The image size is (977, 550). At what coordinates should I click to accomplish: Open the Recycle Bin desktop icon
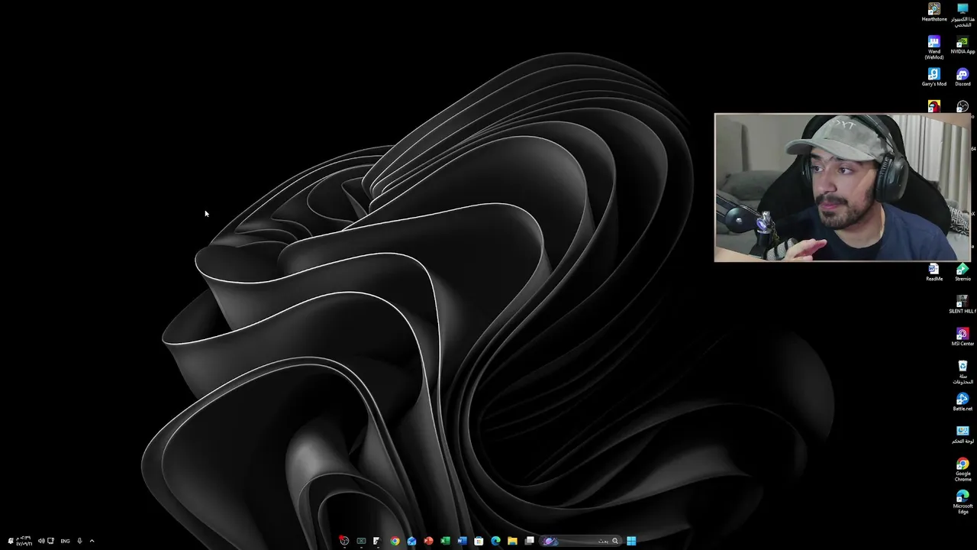(x=962, y=372)
